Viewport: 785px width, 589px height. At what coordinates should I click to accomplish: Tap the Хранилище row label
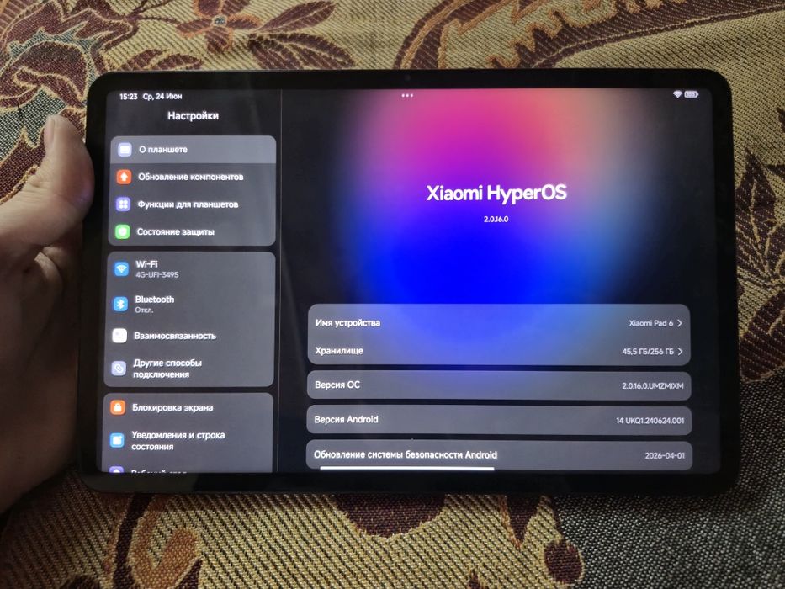pos(339,351)
